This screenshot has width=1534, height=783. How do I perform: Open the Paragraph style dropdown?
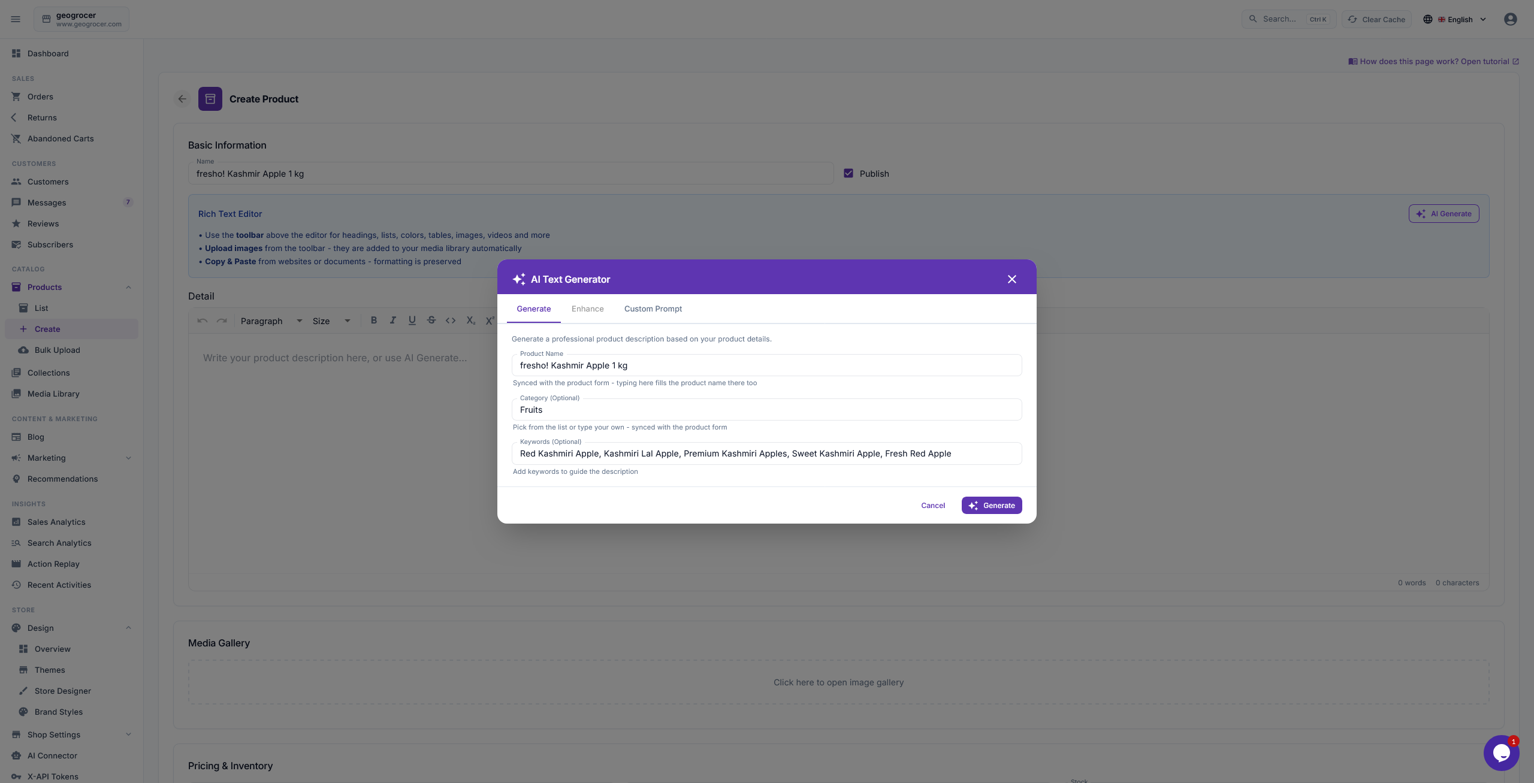pos(271,321)
